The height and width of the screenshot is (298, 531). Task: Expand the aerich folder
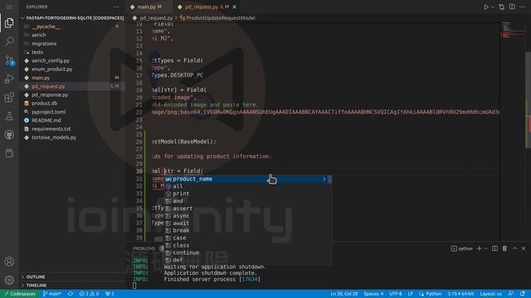tap(39, 35)
